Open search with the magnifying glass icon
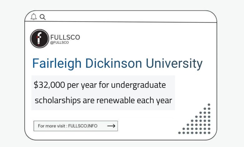The width and height of the screenshot is (244, 147). click(x=43, y=17)
